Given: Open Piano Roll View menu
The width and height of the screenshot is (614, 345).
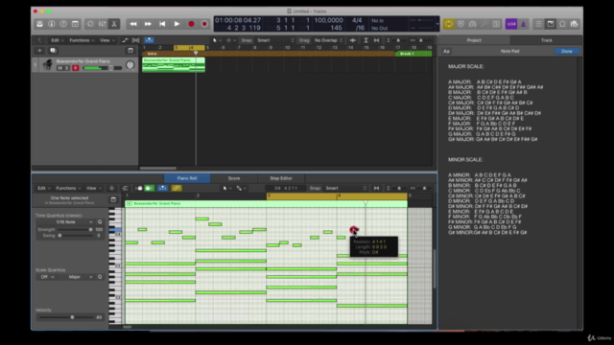Looking at the screenshot, I should click(94, 188).
